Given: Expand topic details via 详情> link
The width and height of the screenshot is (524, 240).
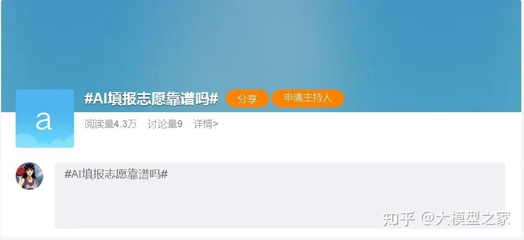Looking at the screenshot, I should pyautogui.click(x=206, y=124).
